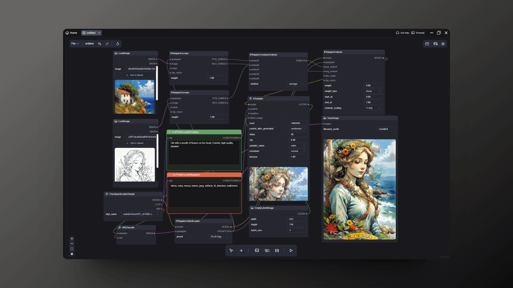Image resolution: width=513 pixels, height=288 pixels.
Task: Zoom in on the canvas
Action: pos(72,239)
